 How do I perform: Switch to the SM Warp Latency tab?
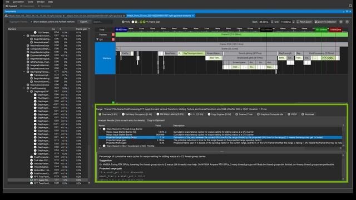(x=170, y=114)
